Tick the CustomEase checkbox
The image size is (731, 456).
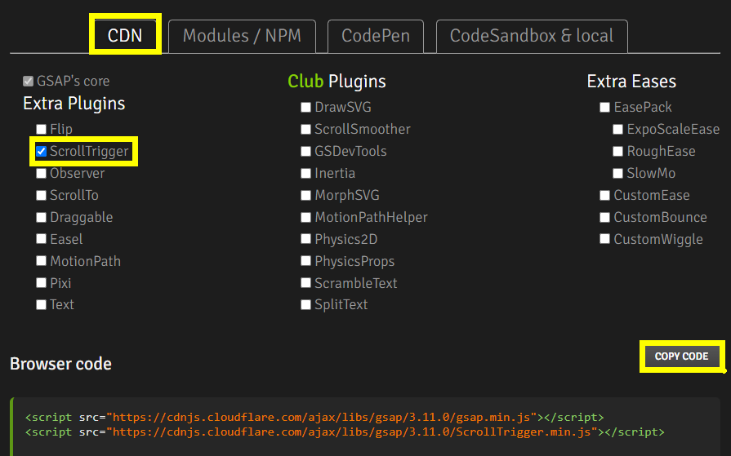(x=604, y=195)
